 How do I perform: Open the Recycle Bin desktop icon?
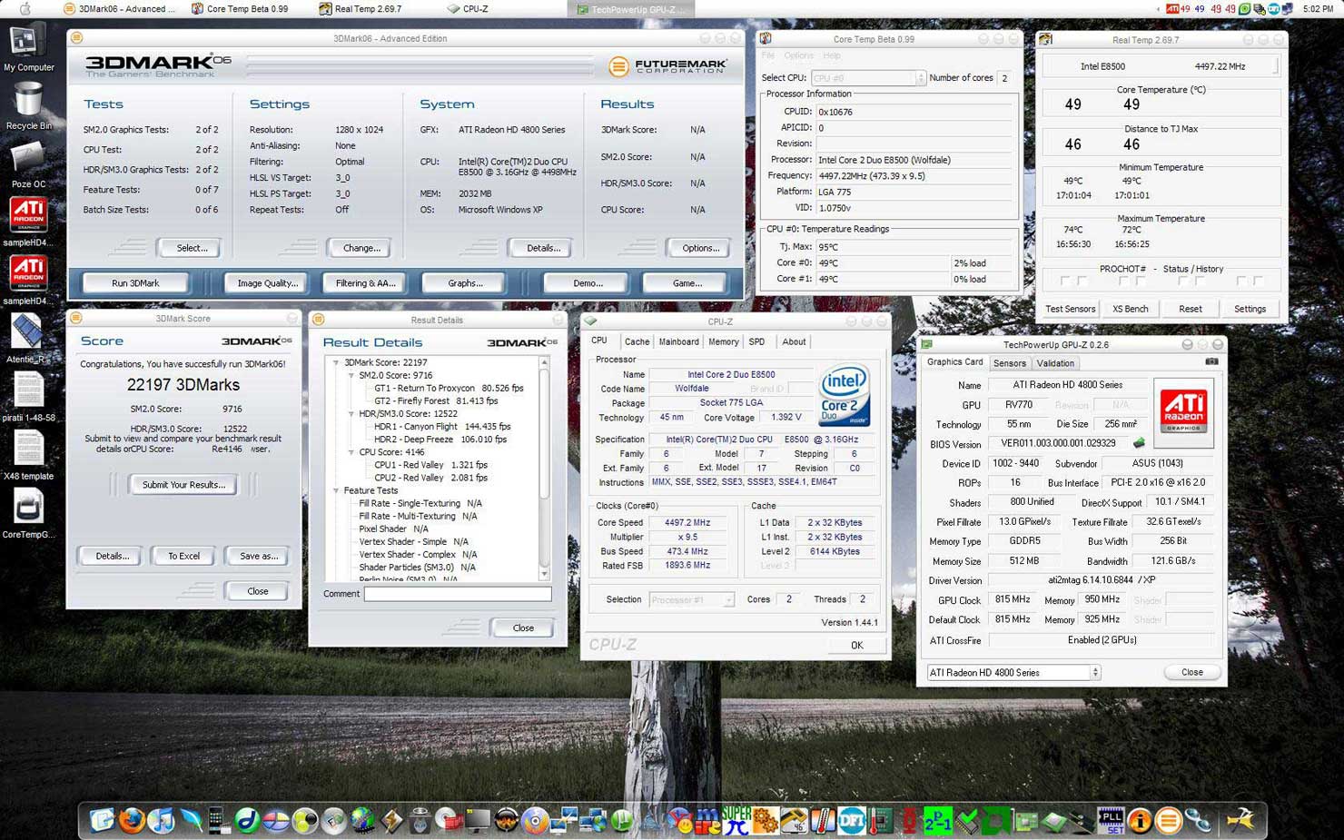28,105
